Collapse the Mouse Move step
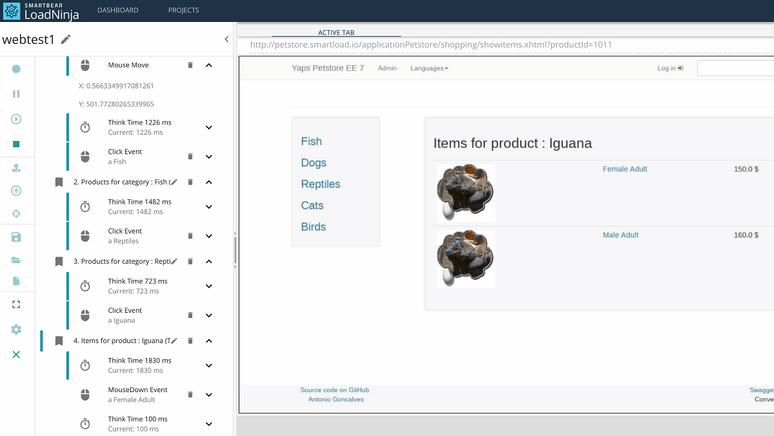 pyautogui.click(x=208, y=64)
